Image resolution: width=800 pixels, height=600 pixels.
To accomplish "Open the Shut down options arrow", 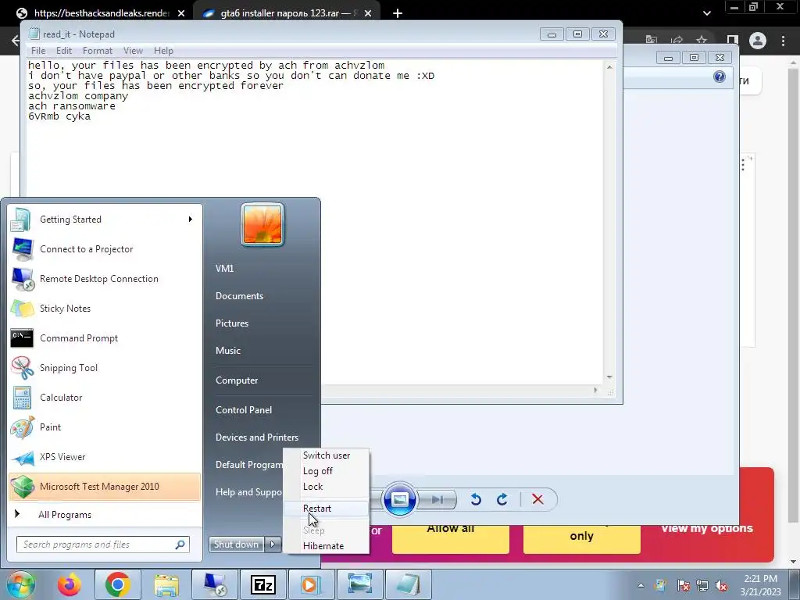I will [x=273, y=545].
